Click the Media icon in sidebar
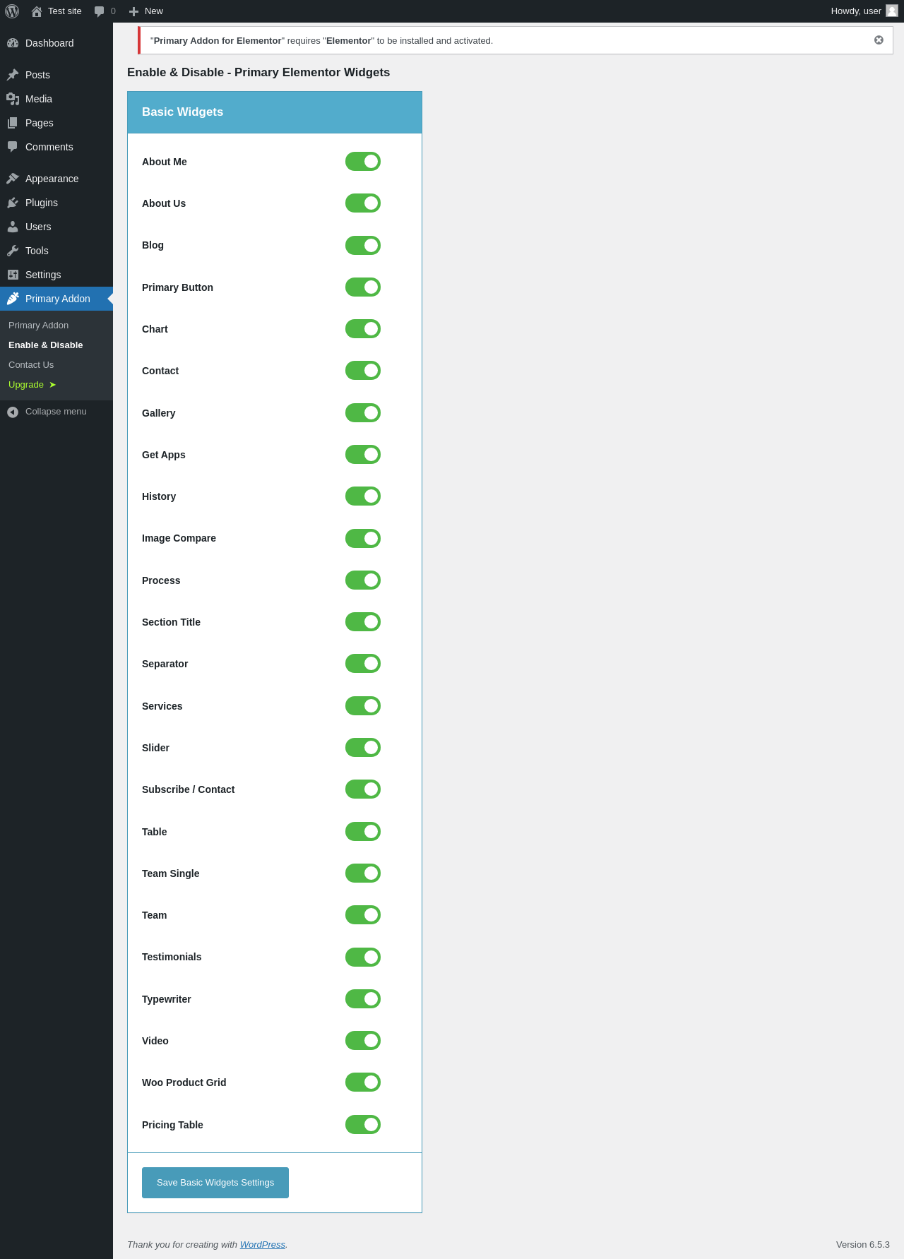904x1259 pixels. click(13, 99)
